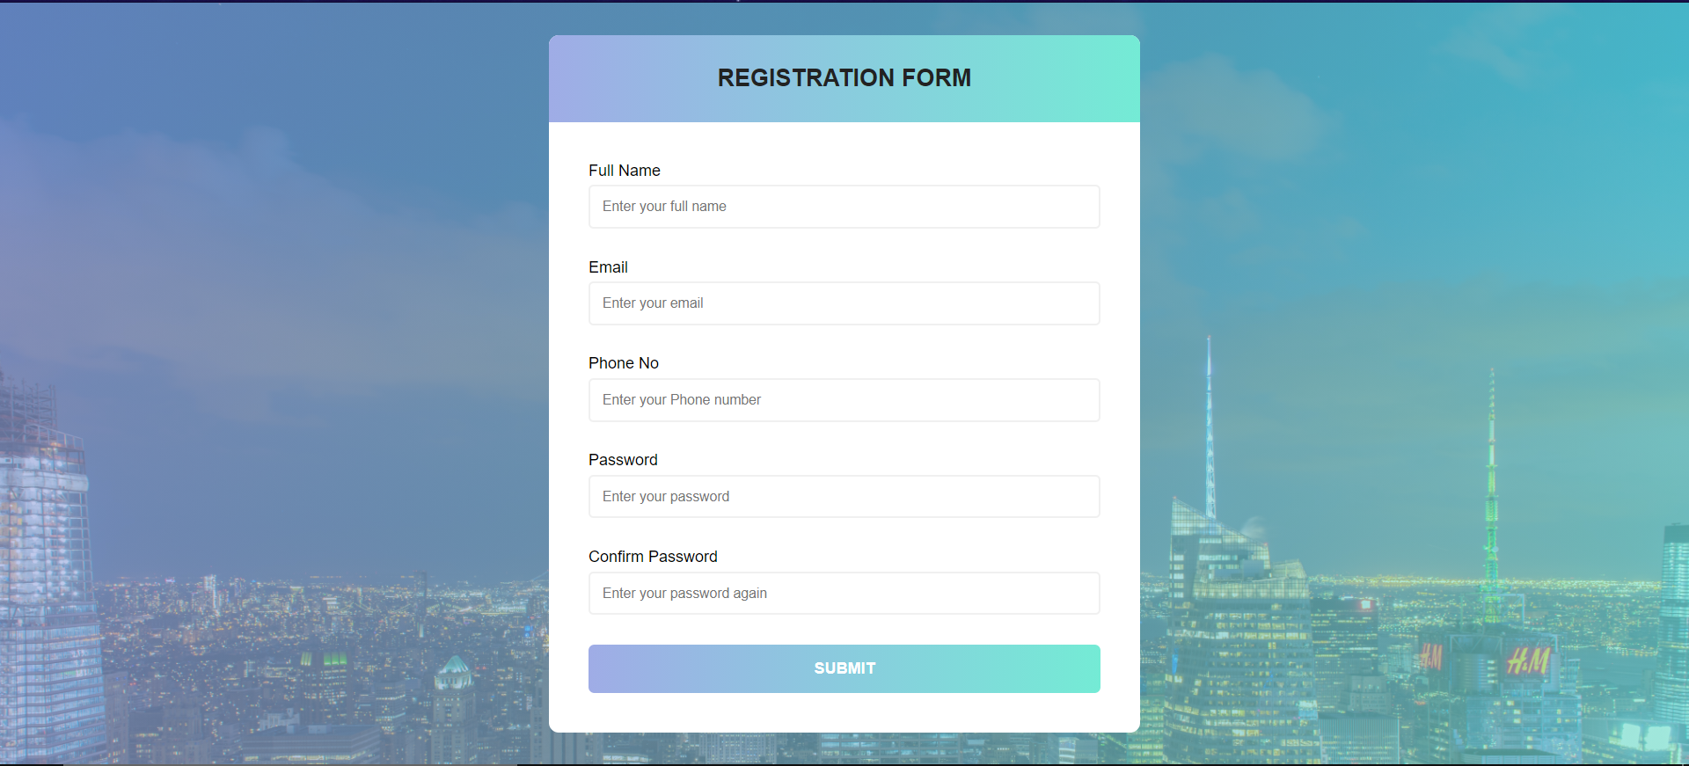Image resolution: width=1689 pixels, height=766 pixels.
Task: Click the "Password" label
Action: 623,459
